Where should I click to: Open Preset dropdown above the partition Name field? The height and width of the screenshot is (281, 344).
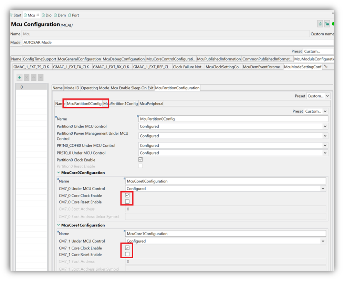(316, 111)
